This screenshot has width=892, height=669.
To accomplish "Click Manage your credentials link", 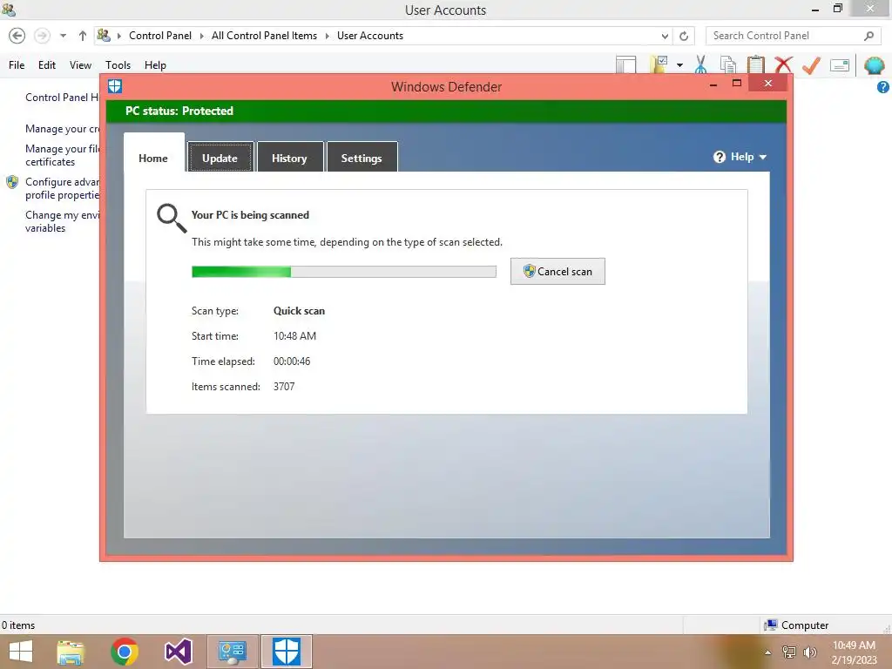I will [x=63, y=129].
